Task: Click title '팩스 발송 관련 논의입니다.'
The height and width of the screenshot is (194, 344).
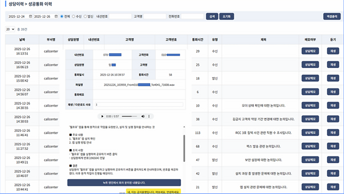Action: click(263, 146)
